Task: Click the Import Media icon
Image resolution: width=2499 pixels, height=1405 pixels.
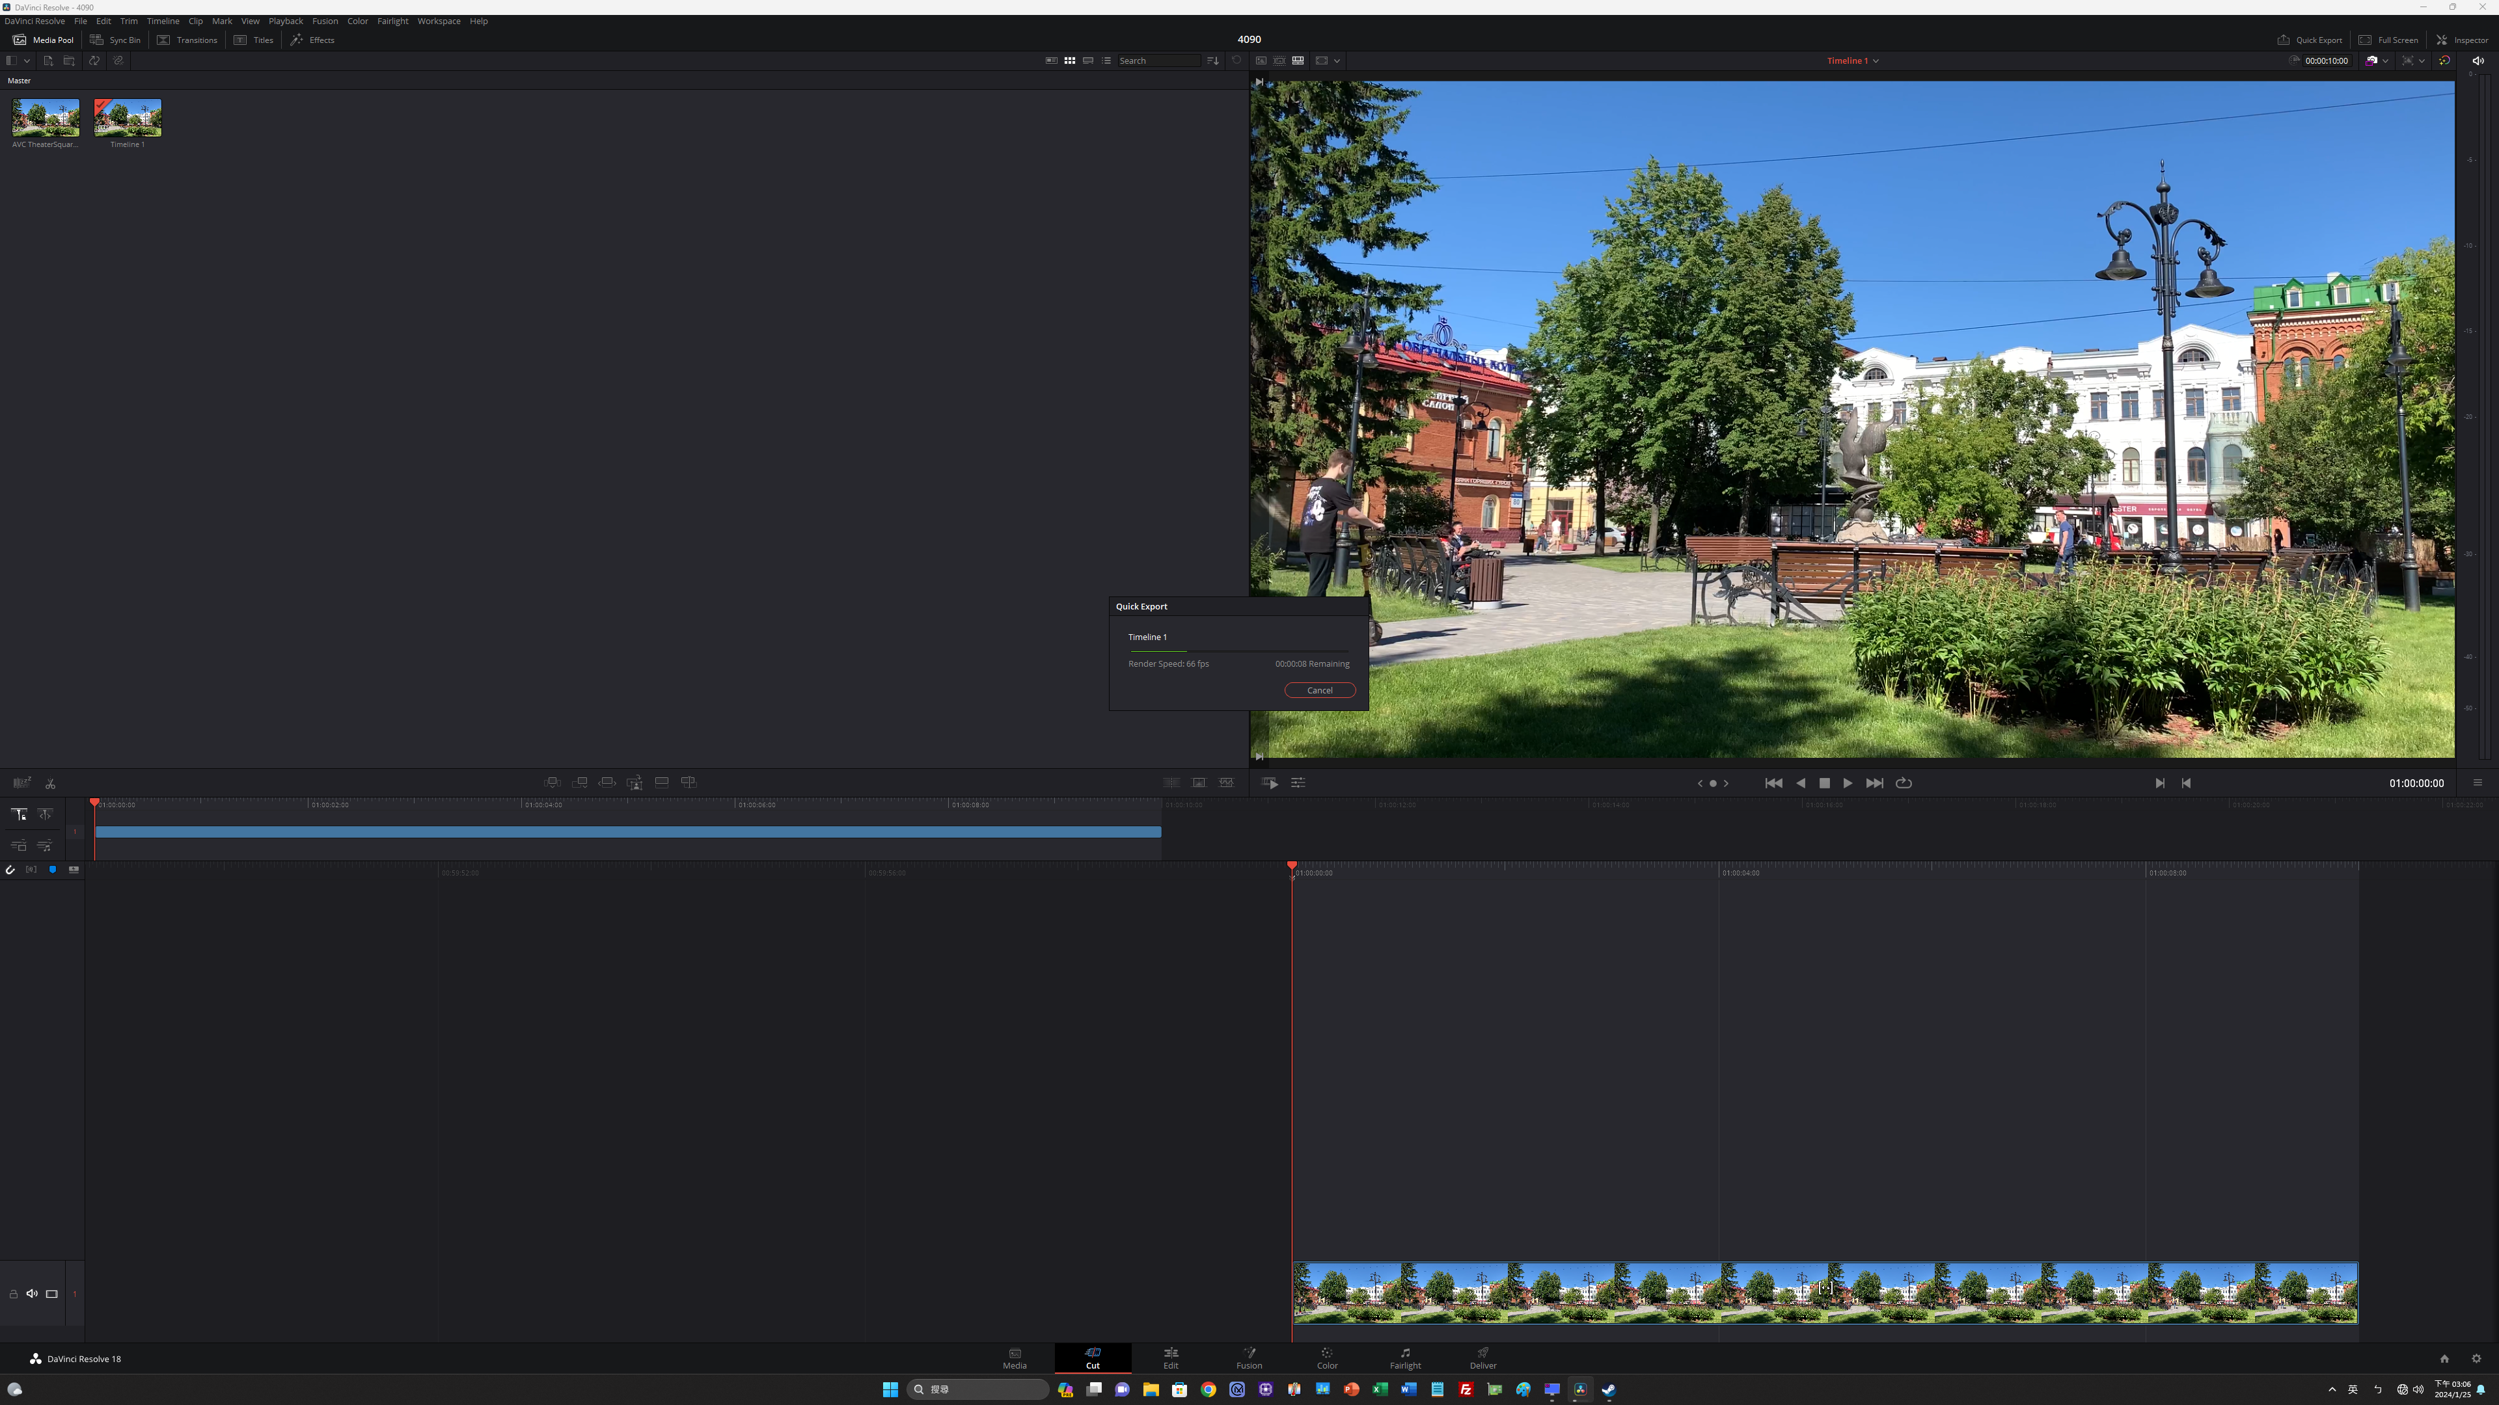Action: coord(48,60)
